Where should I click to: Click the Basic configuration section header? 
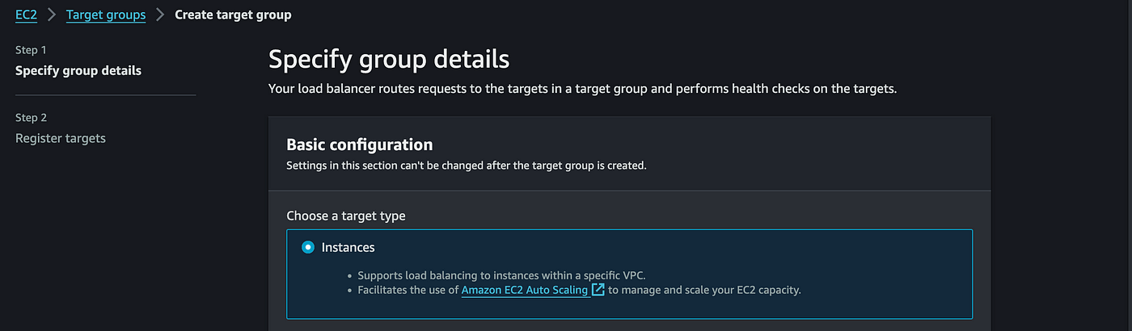(x=360, y=145)
